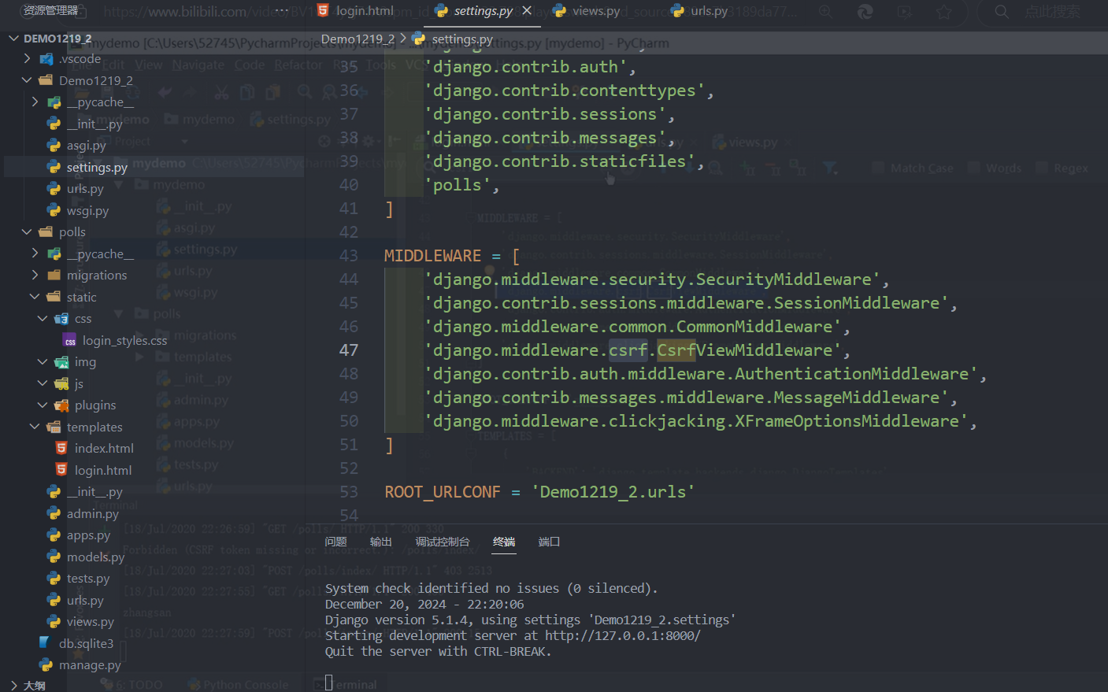Collapse the polls folder chevron
Image resolution: width=1108 pixels, height=692 pixels.
click(27, 232)
